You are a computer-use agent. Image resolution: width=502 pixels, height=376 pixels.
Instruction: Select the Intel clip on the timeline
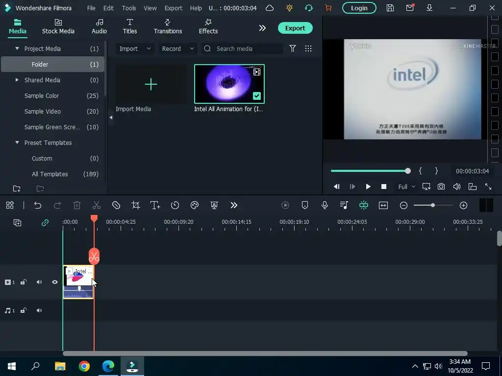pos(78,282)
